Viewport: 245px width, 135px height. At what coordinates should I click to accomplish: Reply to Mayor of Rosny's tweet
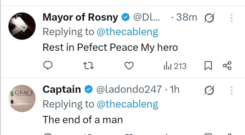pos(48,65)
